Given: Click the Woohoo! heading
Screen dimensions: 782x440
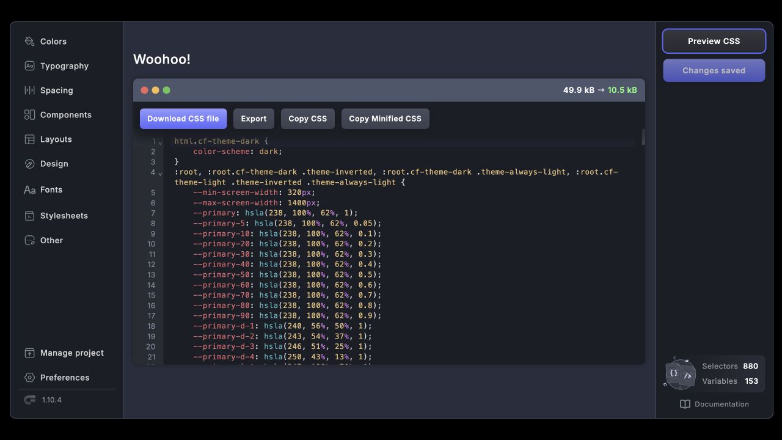Looking at the screenshot, I should [x=162, y=59].
